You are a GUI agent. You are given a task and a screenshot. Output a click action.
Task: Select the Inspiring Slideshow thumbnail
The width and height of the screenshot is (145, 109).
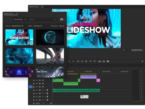click(19, 37)
